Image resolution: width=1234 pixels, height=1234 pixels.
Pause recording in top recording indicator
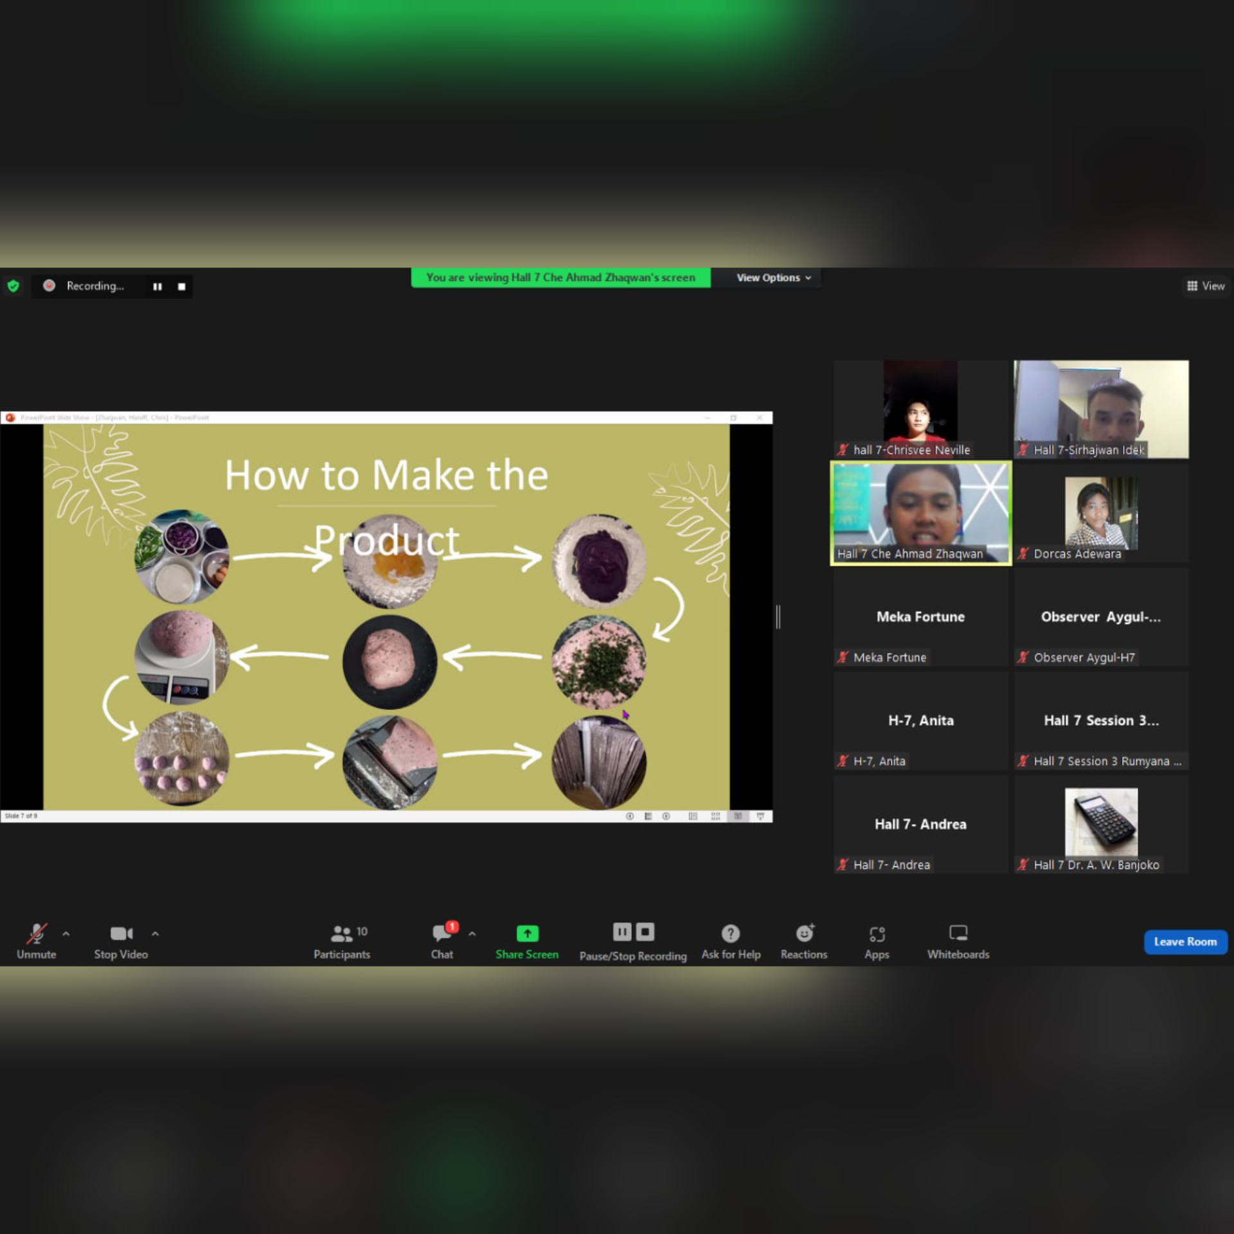click(x=157, y=287)
